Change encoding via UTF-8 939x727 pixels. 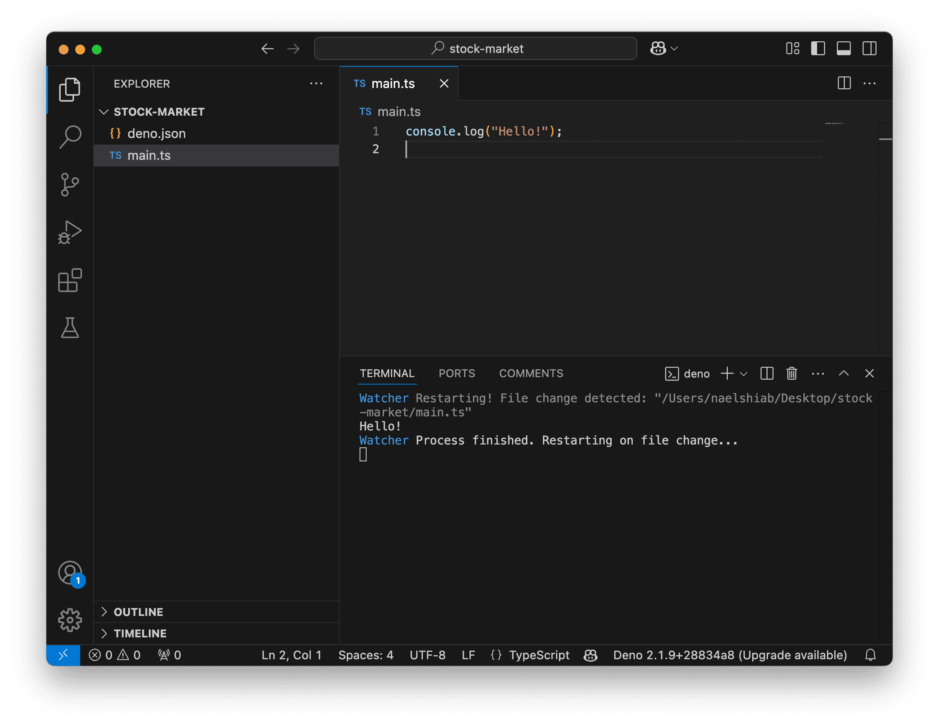(x=427, y=655)
